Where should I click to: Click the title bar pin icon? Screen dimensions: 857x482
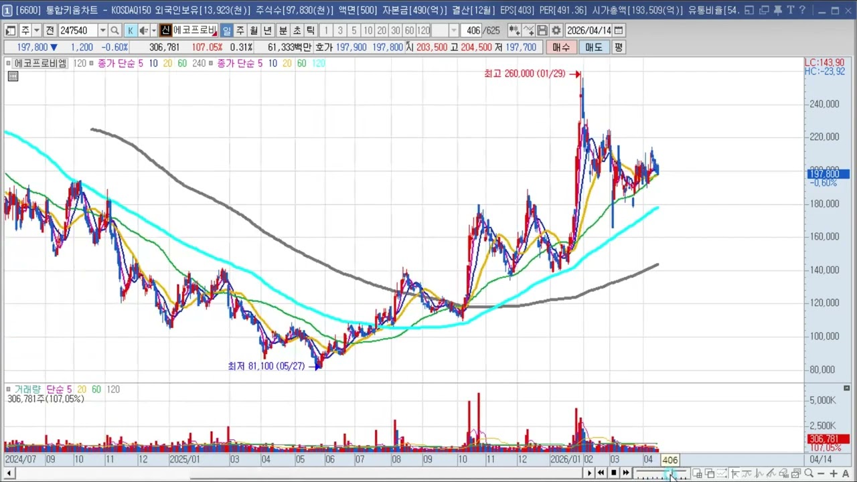(x=777, y=10)
